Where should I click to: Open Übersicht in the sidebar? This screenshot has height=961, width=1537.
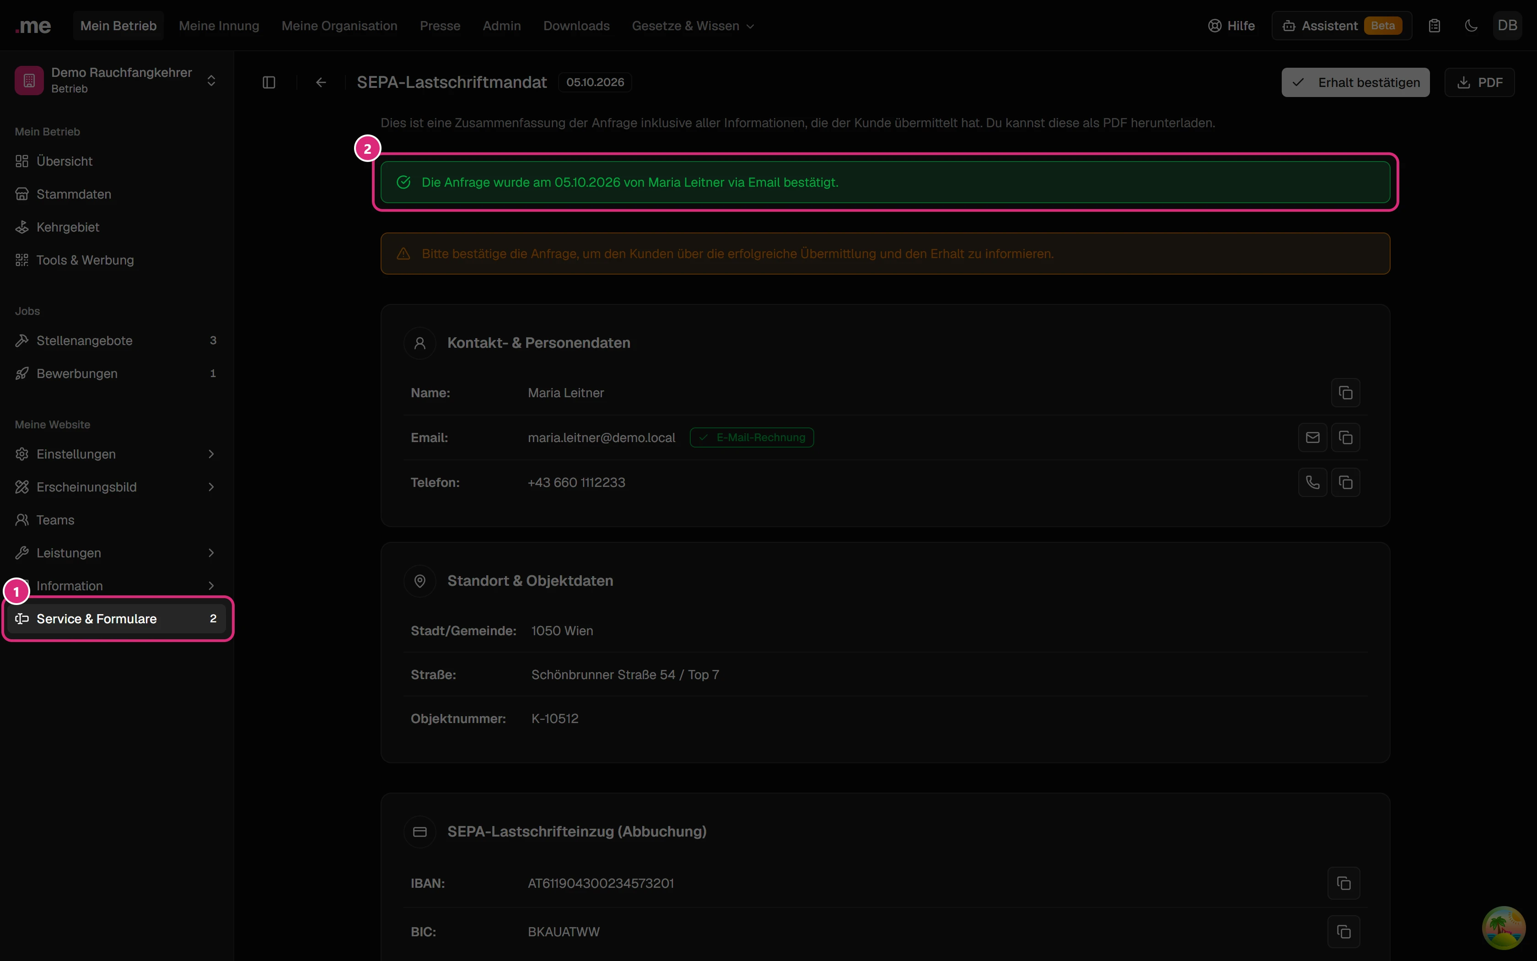tap(117, 162)
